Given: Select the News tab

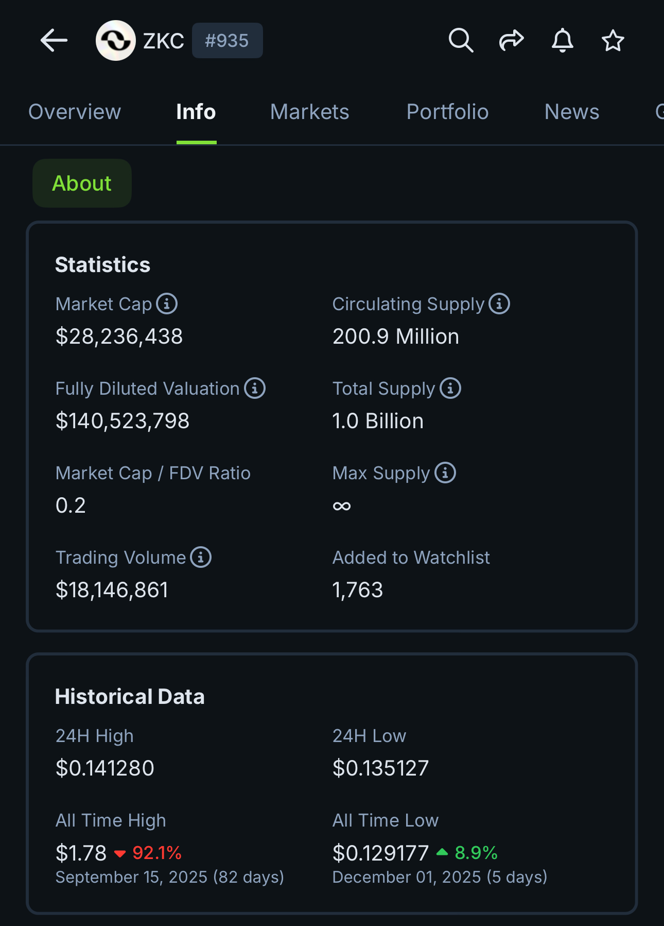Looking at the screenshot, I should click(x=572, y=112).
